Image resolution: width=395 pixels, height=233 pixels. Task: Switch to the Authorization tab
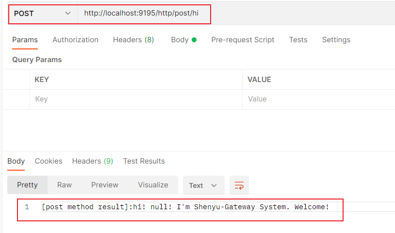(75, 40)
